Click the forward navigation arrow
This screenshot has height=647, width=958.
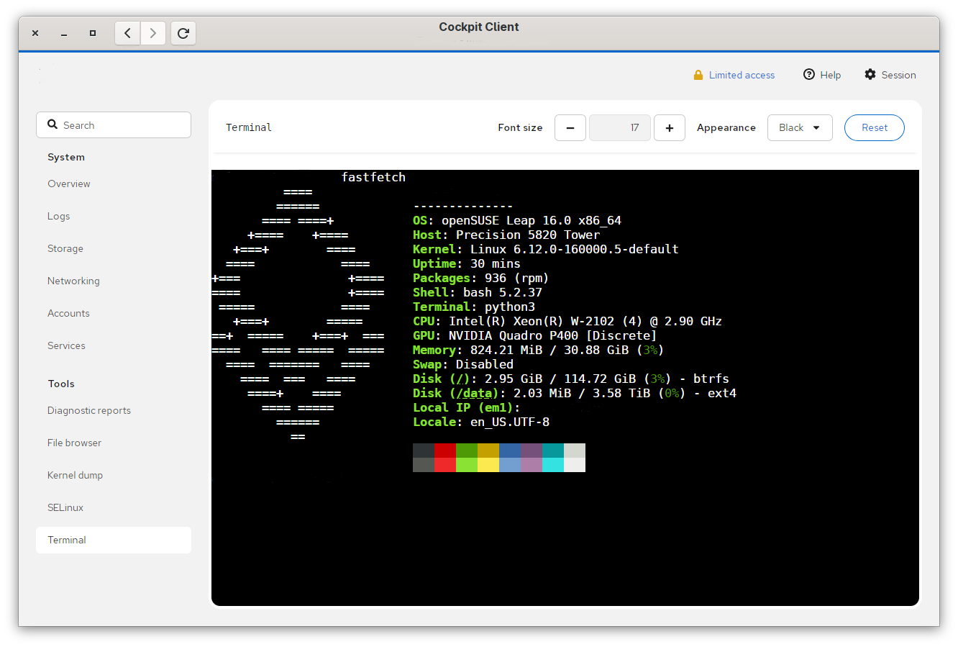pos(153,33)
